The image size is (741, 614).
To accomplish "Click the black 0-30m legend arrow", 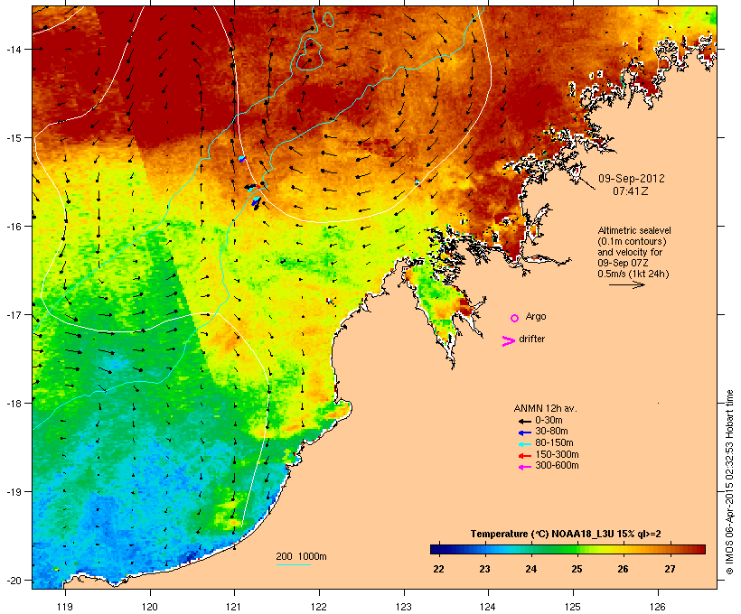I will coord(524,421).
